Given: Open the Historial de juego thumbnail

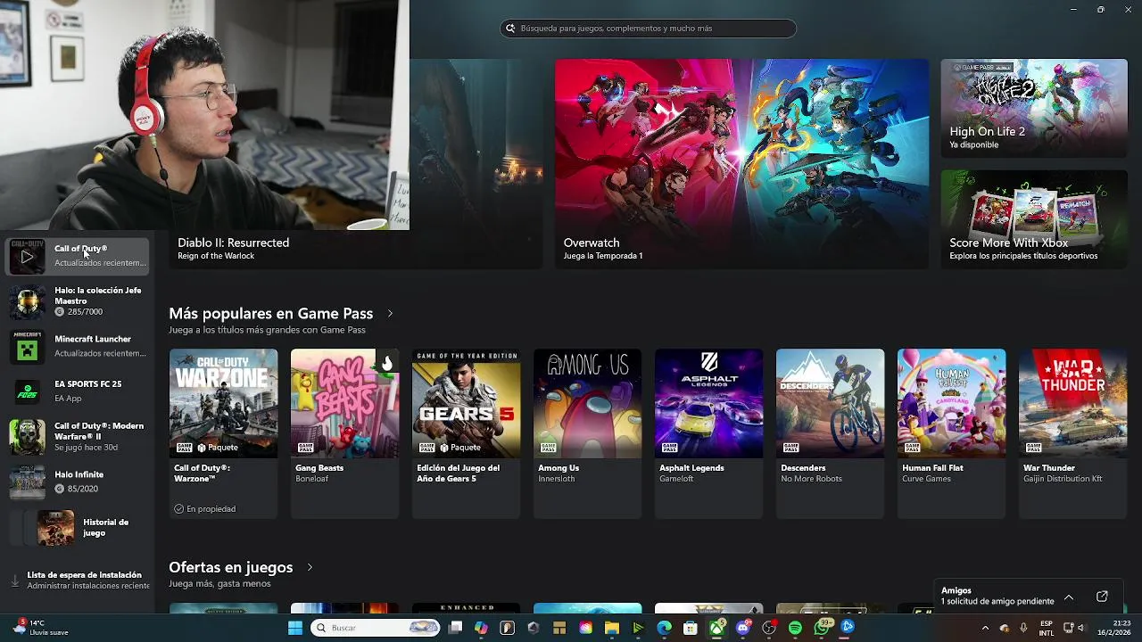Looking at the screenshot, I should [55, 528].
